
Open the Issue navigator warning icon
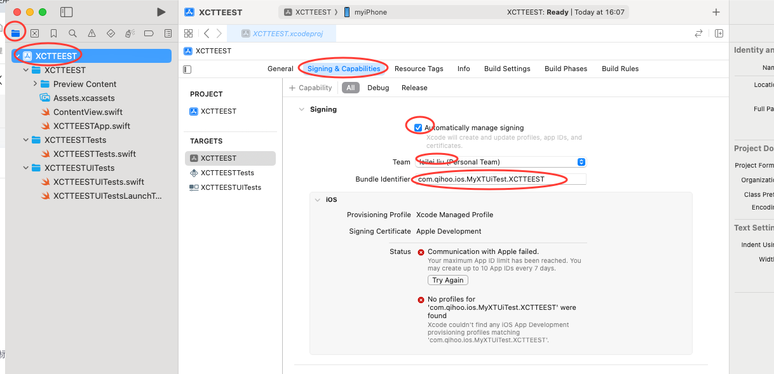(92, 33)
